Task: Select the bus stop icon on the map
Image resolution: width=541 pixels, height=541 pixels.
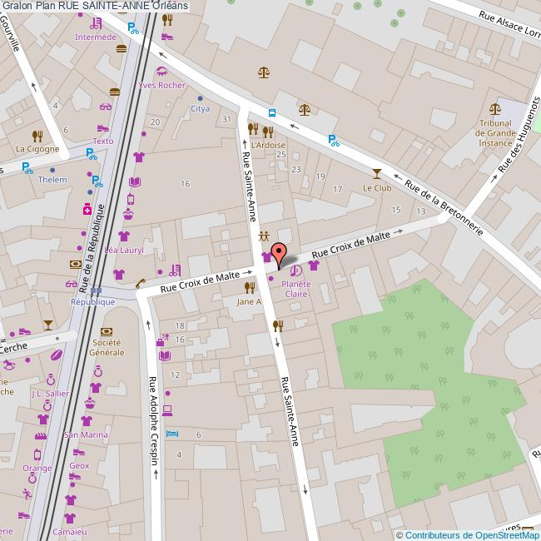Action: click(x=272, y=113)
